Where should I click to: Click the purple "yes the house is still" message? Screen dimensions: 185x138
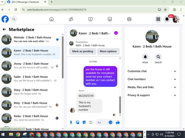[100, 77]
